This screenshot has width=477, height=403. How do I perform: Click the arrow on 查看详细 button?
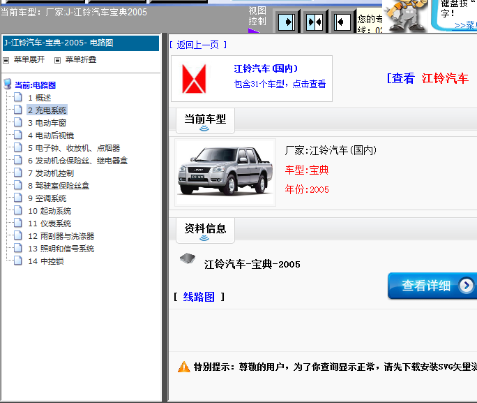pos(467,286)
